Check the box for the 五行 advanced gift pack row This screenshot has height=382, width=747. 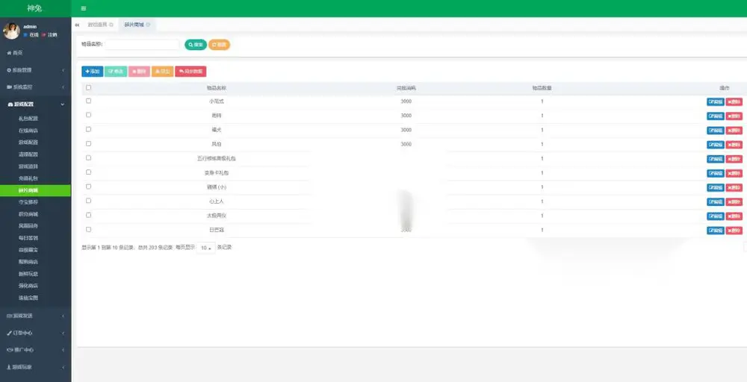(89, 158)
